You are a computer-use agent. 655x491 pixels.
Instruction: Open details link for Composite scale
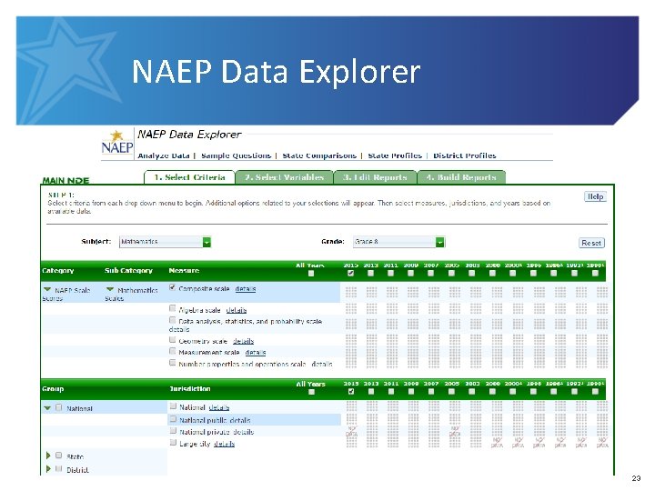(x=246, y=289)
